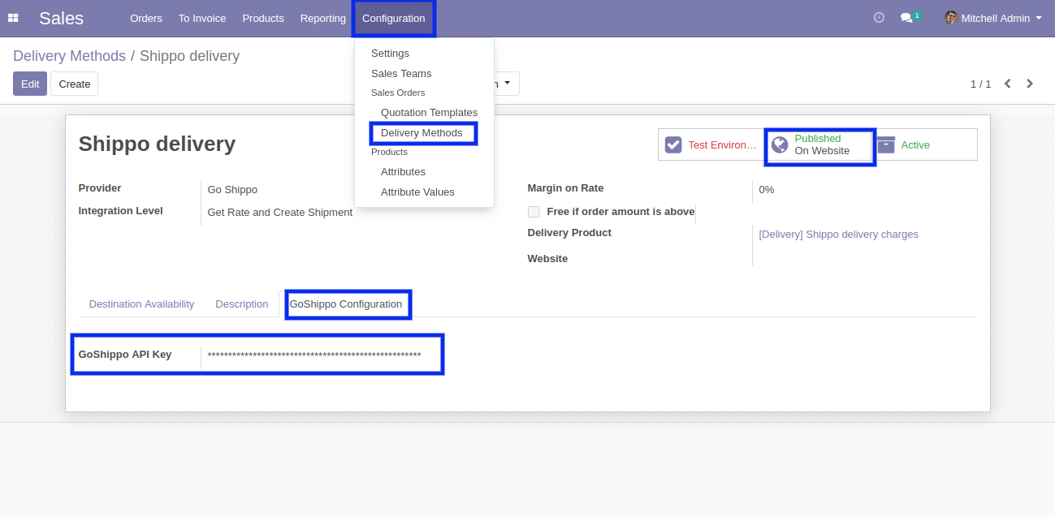Open the apps grid menu icon

click(13, 18)
